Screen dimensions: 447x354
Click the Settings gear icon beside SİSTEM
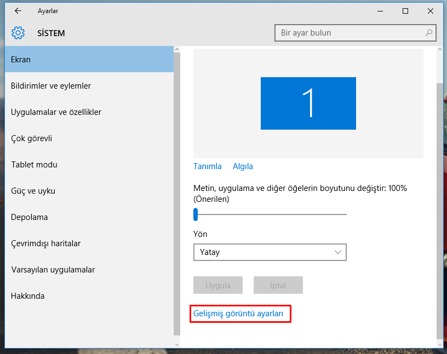tap(18, 33)
